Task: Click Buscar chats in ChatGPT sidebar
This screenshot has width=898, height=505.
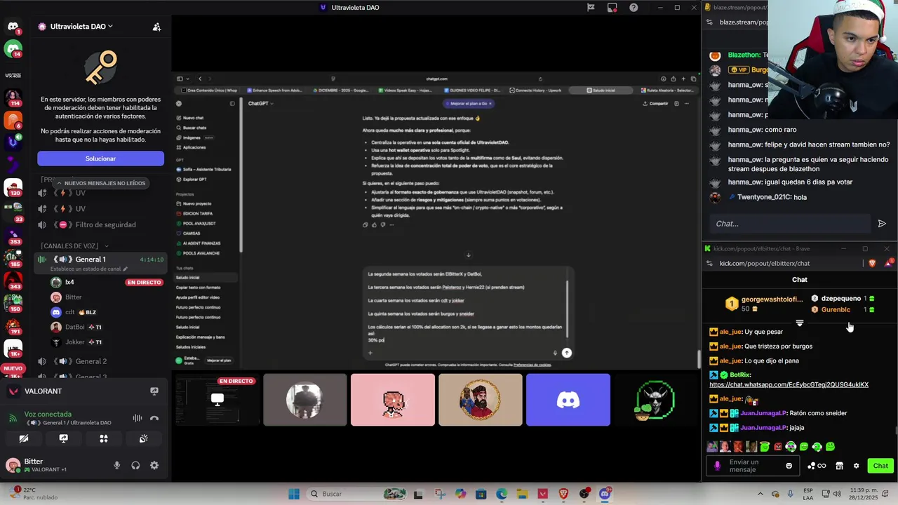Action: coord(194,128)
